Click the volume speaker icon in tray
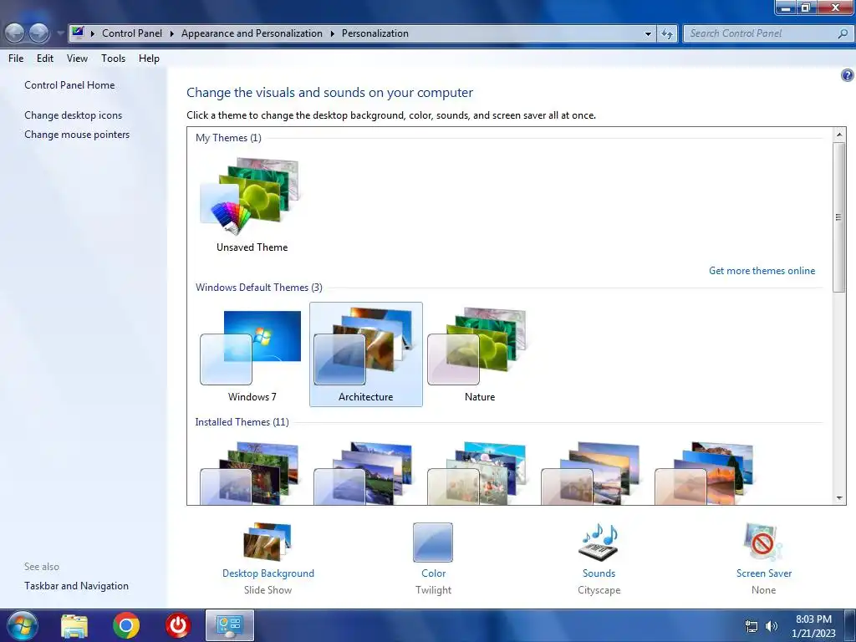The height and width of the screenshot is (642, 856). click(x=772, y=626)
